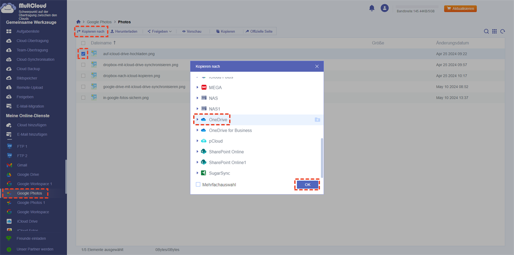Check dropbox-nach-icloud-kopieren.png checkbox
This screenshot has height=255, width=514.
tap(83, 76)
